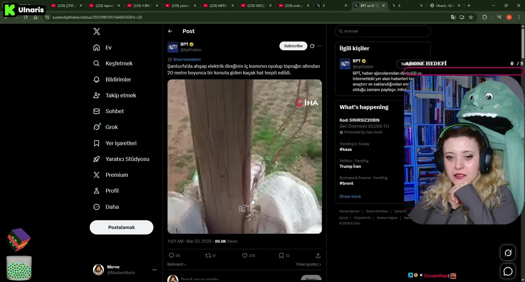Share the post via share icon
Viewport: 525px width, 282px height.
coord(318,255)
